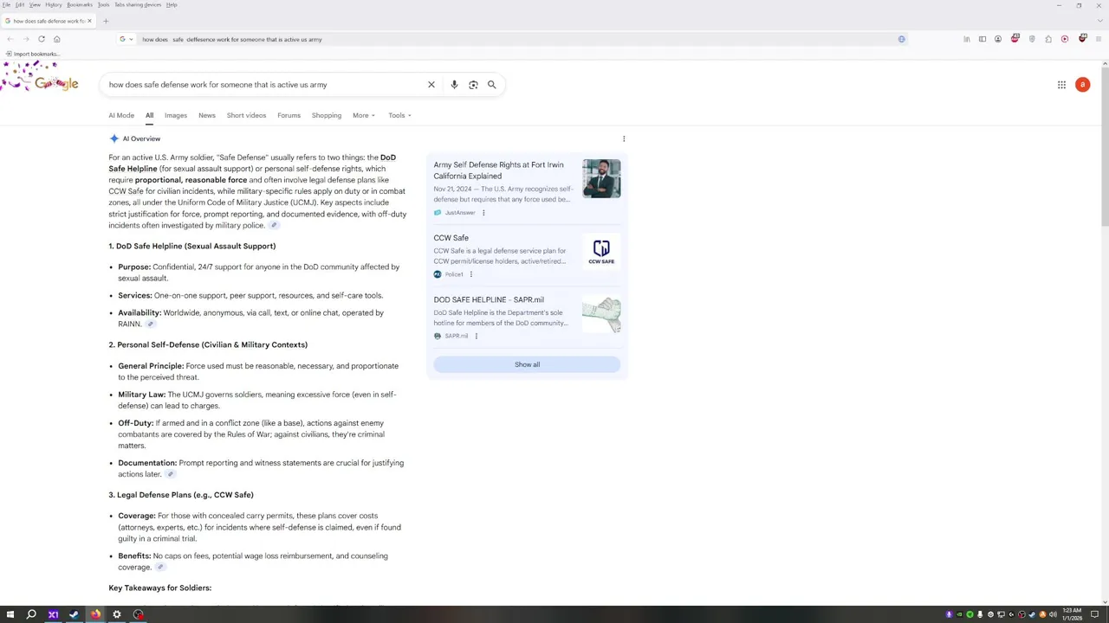Open the Firefox account icon
1109x623 pixels.
[x=998, y=39]
